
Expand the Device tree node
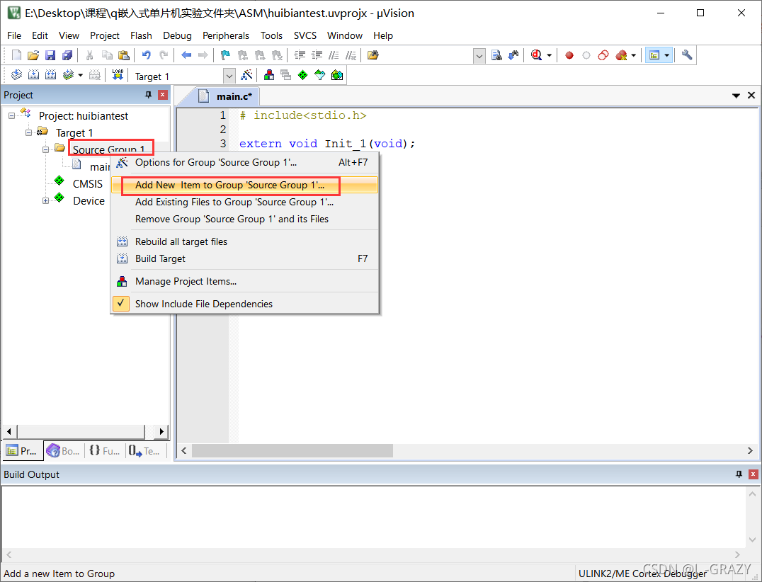pyautogui.click(x=46, y=200)
